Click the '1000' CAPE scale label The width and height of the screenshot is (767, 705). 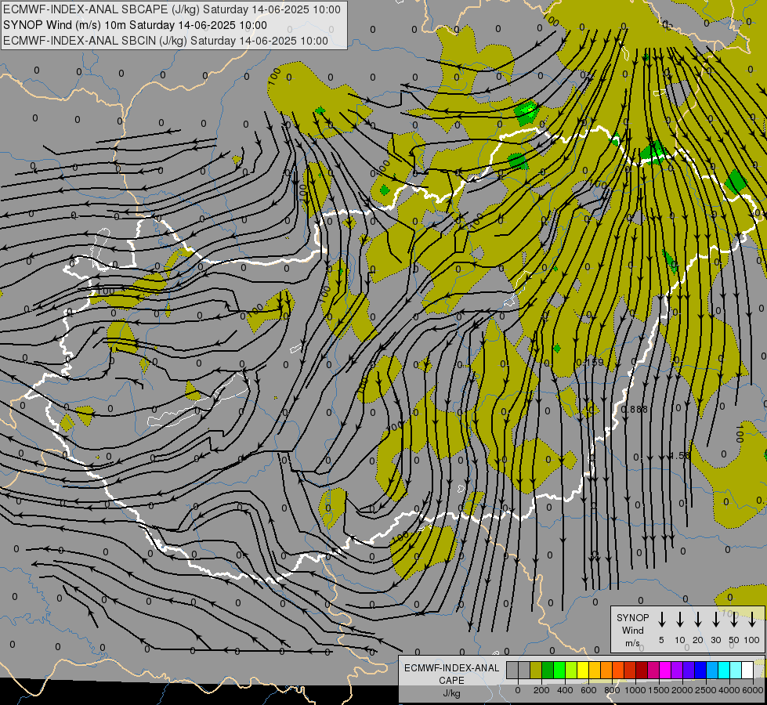click(x=635, y=690)
